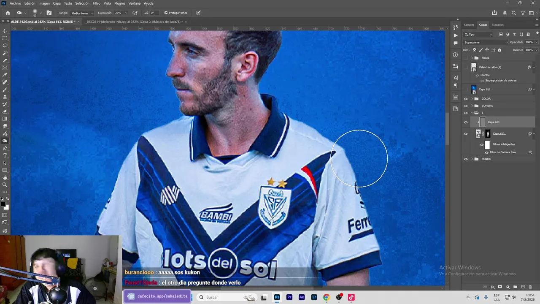Image resolution: width=540 pixels, height=304 pixels.
Task: Select the Spot Healing Brush tool
Action: 5,82
